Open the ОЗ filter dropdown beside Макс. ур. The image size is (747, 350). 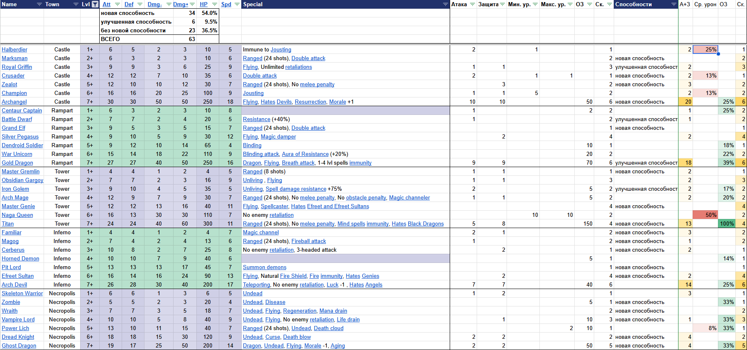590,4
